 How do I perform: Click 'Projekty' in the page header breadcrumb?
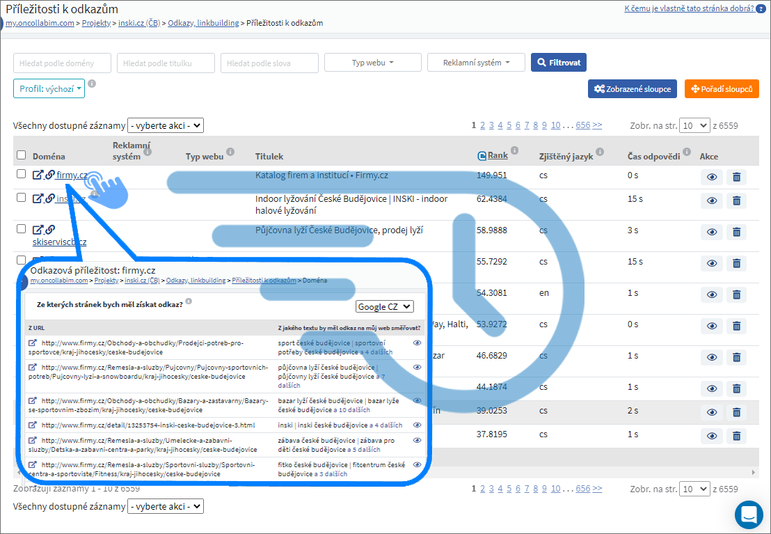pos(96,23)
